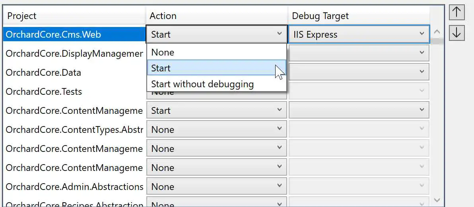Screen dimensions: 474x207
Task: Pick Start without debugging option
Action: click(x=216, y=84)
